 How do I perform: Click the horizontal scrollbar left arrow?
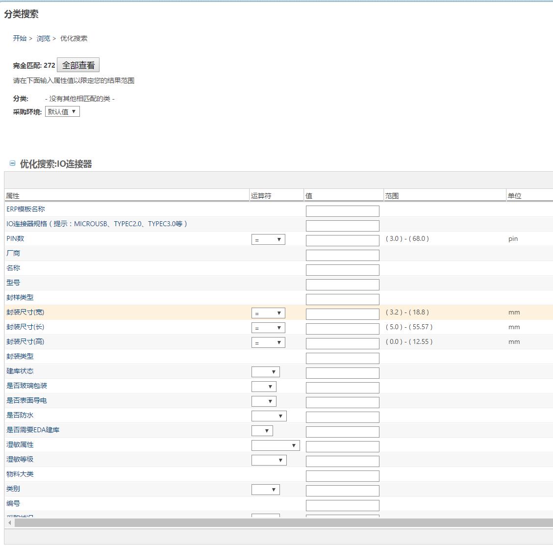tap(9, 522)
